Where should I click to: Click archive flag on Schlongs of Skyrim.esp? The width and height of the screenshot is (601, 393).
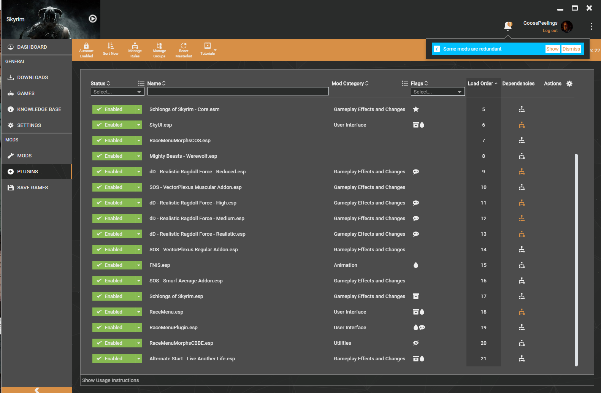416,296
